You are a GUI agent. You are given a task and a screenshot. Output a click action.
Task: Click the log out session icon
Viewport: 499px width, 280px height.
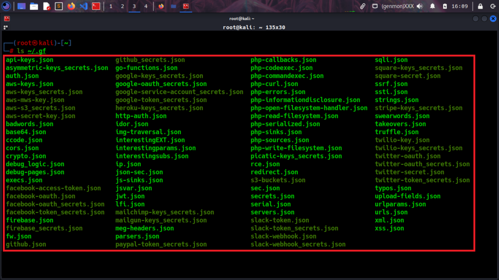(x=492, y=6)
